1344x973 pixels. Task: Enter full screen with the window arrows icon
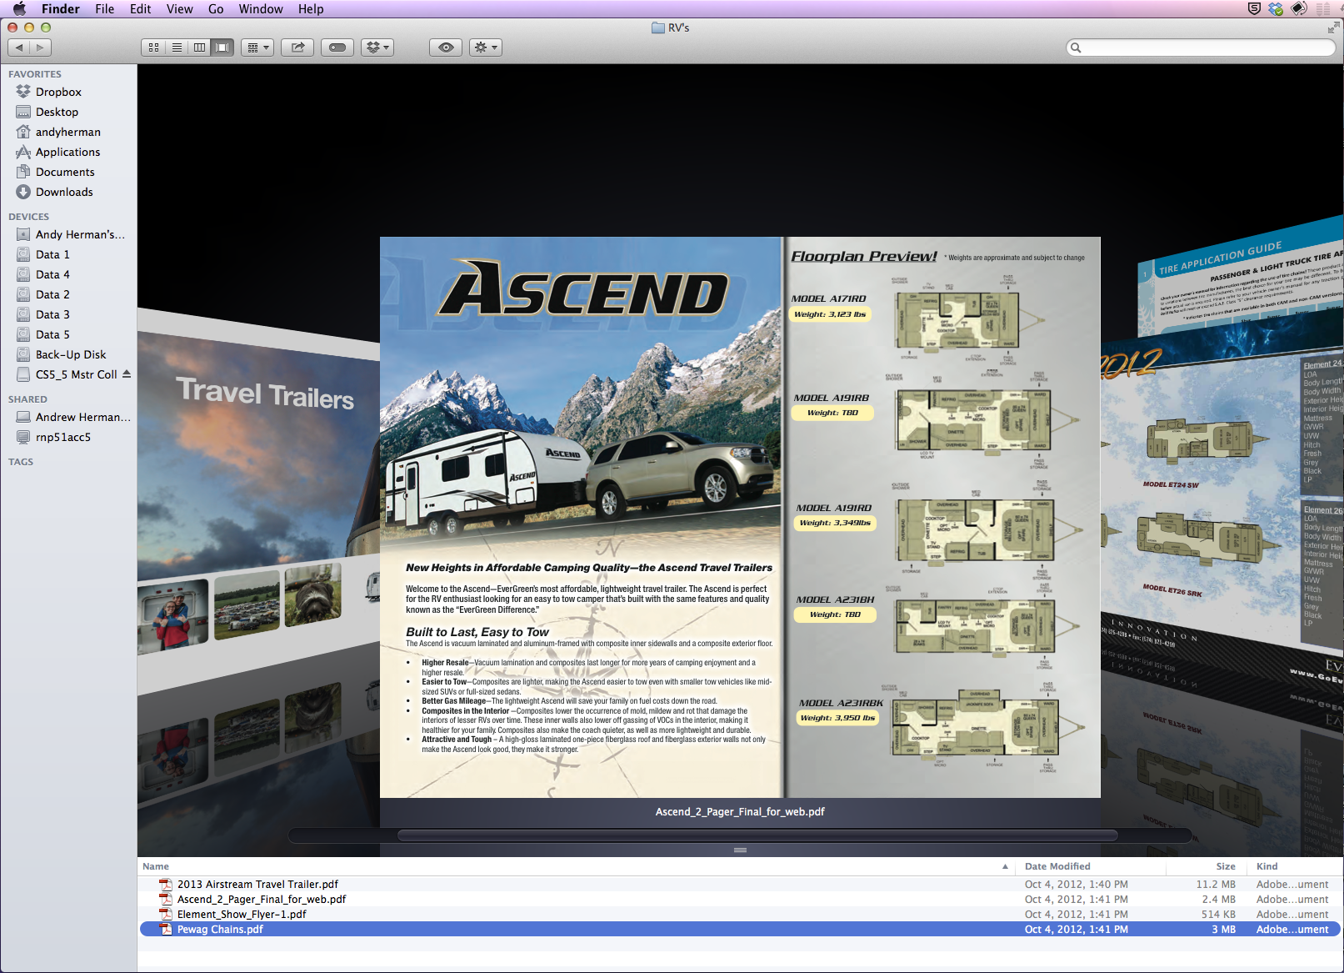pyautogui.click(x=1332, y=28)
